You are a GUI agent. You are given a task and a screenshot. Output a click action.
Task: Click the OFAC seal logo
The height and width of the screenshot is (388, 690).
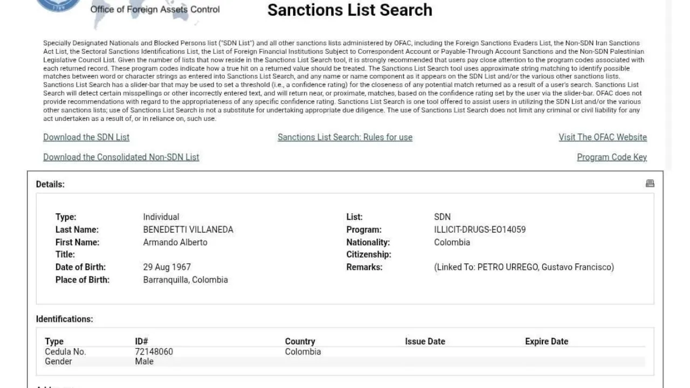tap(58, 4)
